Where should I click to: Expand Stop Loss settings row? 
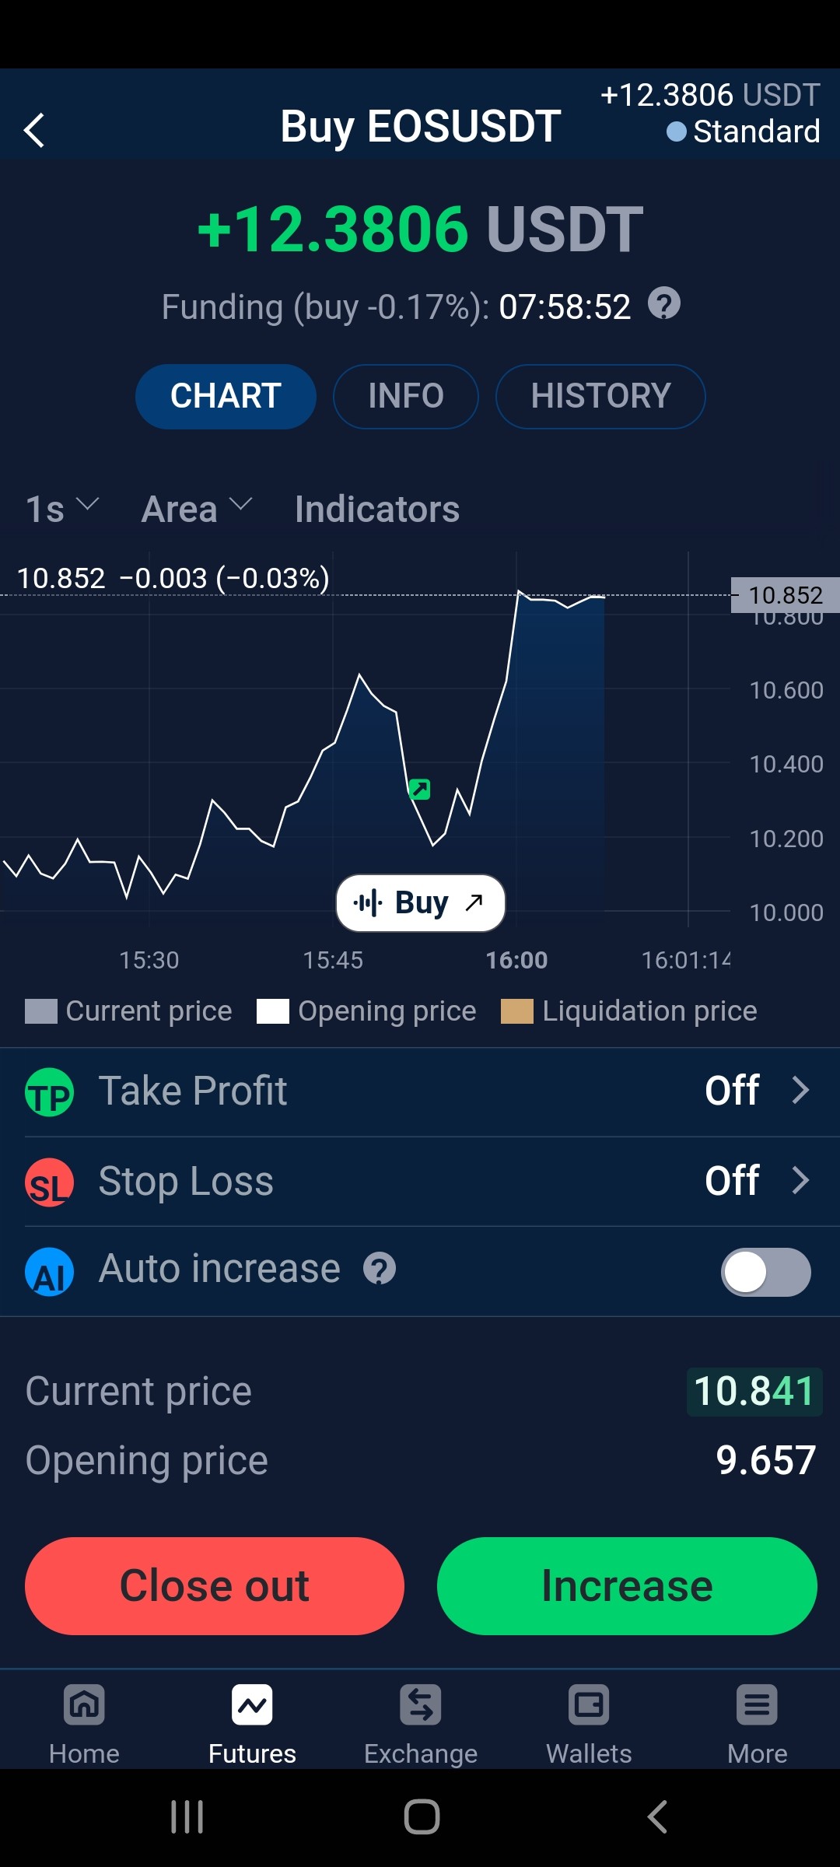tap(420, 1181)
